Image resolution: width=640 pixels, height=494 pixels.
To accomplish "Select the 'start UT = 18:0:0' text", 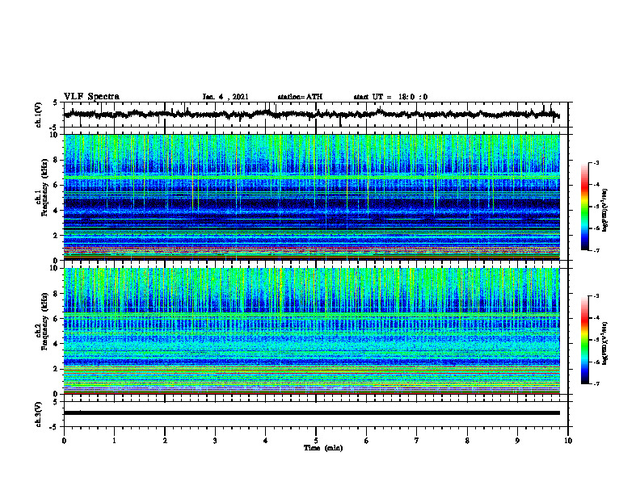I will 390,97.
